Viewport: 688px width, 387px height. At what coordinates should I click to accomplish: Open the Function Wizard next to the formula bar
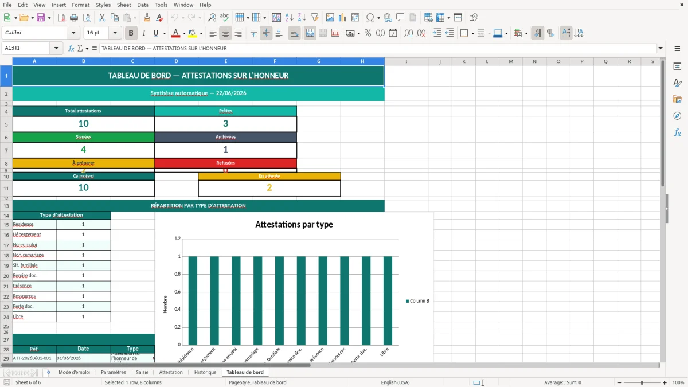coord(71,49)
